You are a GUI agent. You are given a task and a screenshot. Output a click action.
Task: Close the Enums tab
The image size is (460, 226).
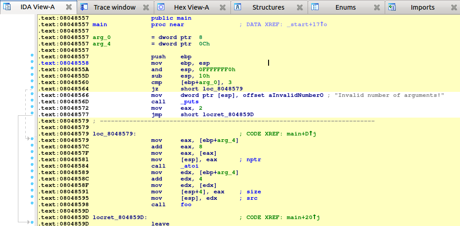377,7
